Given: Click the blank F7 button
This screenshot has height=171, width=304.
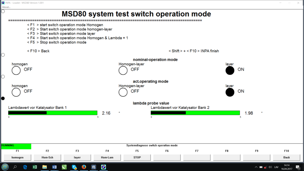Looking at the screenshot, I should (197, 157).
